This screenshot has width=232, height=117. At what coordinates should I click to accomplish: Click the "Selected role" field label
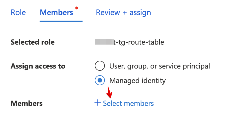click(32, 42)
